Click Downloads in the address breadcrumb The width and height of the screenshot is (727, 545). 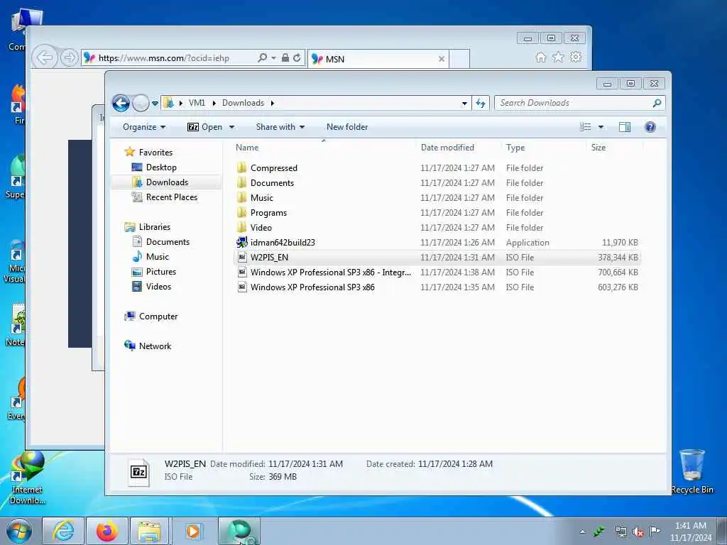click(243, 103)
